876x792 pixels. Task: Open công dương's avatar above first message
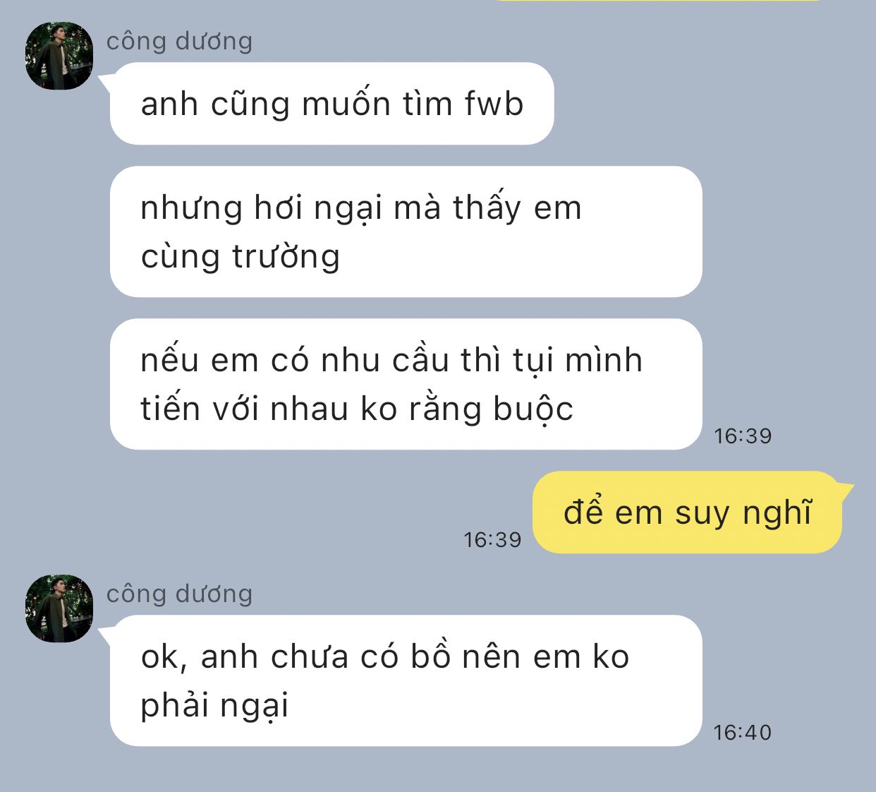[59, 56]
